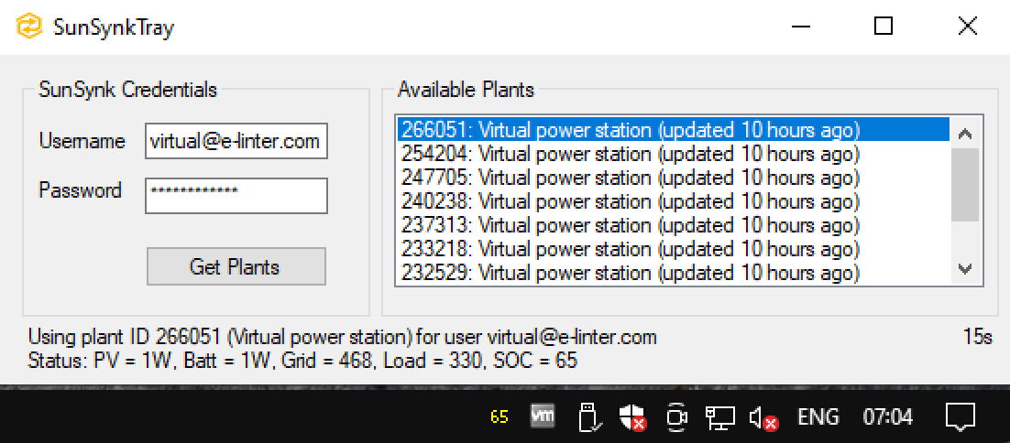1010x443 pixels.
Task: Minimize the SunSynkTray window
Action: pos(801,27)
